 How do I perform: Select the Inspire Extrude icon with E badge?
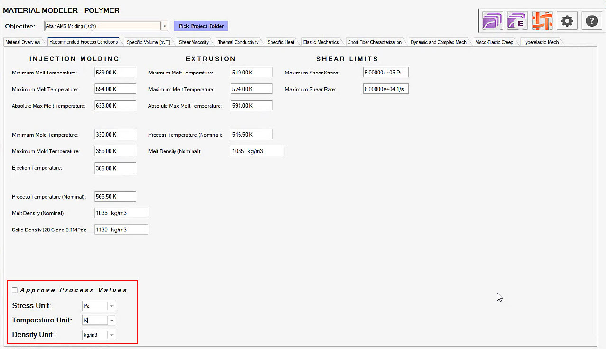(x=516, y=21)
